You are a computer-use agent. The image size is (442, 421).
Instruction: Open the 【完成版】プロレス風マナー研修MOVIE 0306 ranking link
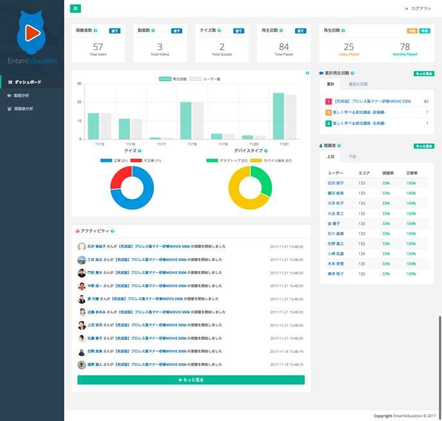click(x=373, y=101)
